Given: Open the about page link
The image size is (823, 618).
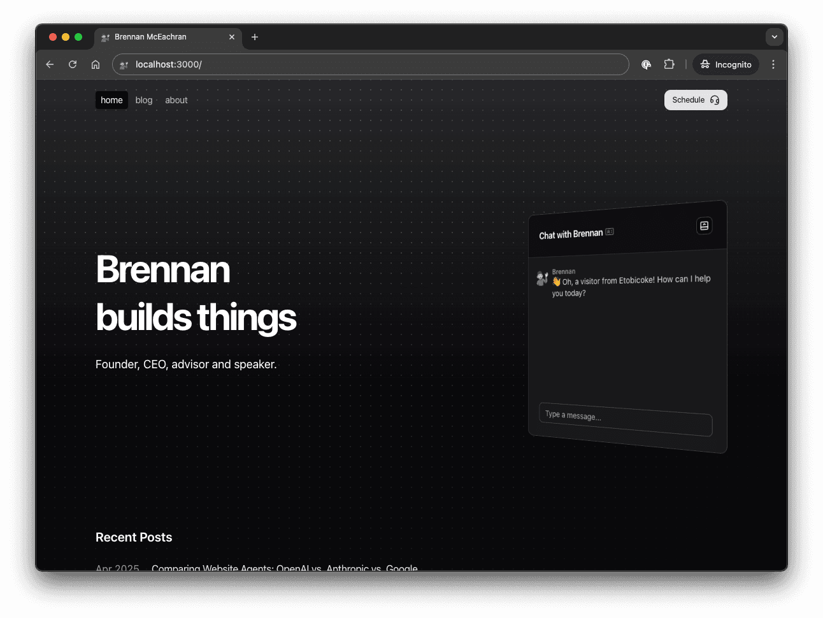Looking at the screenshot, I should tap(176, 100).
